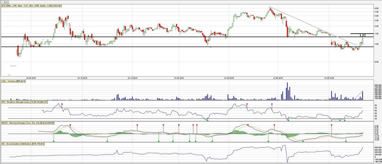Click the first red RSI sell arrow
382x164 pixels.
pos(62,104)
